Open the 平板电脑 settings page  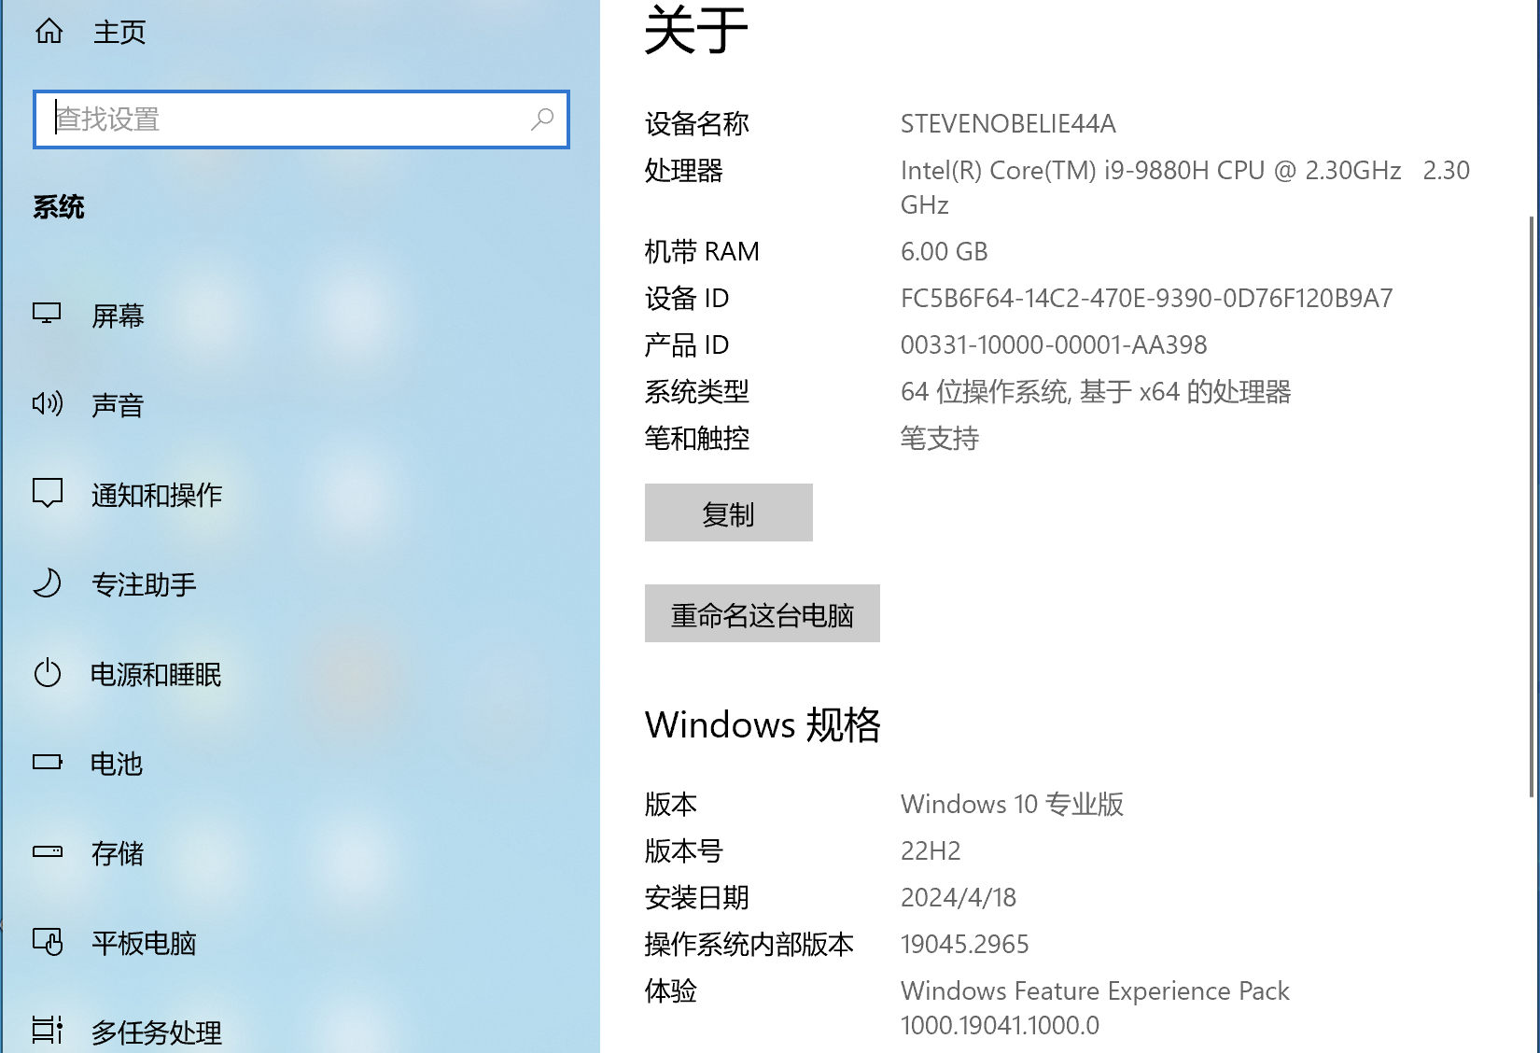pos(144,943)
